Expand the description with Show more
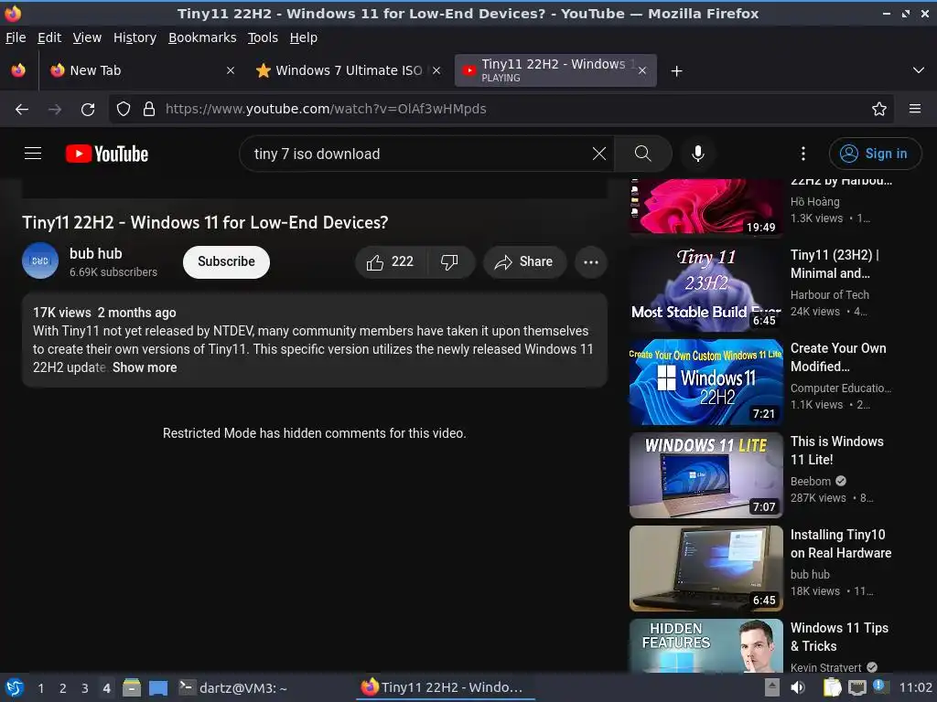The height and width of the screenshot is (702, 937). (145, 367)
